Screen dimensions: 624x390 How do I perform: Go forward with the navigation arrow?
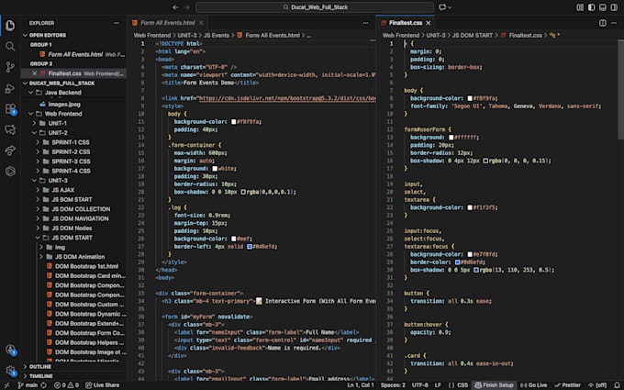point(187,7)
